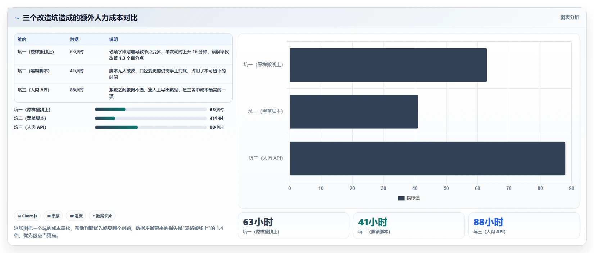The image size is (594, 253).
Task: Click the 坑一 progress bar showing 63小时
Action: [x=151, y=109]
